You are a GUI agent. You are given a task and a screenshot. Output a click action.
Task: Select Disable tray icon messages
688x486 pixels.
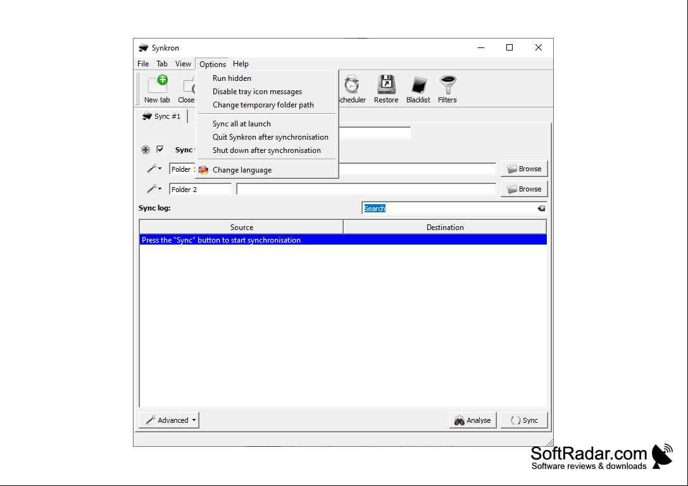pyautogui.click(x=267, y=92)
